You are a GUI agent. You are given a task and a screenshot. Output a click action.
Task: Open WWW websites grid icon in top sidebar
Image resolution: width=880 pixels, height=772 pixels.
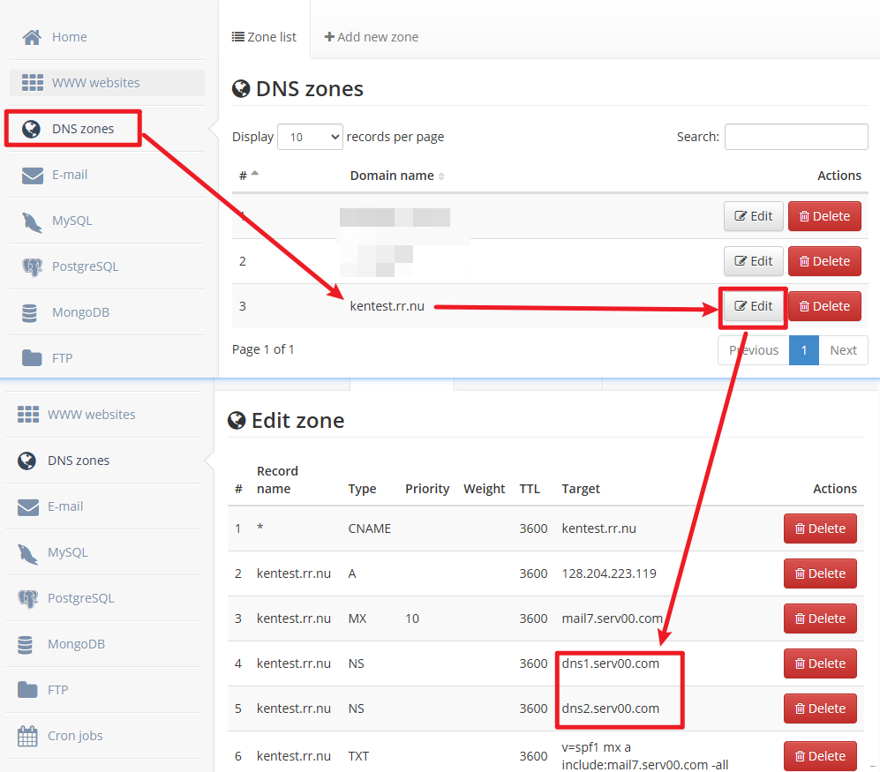tap(33, 83)
